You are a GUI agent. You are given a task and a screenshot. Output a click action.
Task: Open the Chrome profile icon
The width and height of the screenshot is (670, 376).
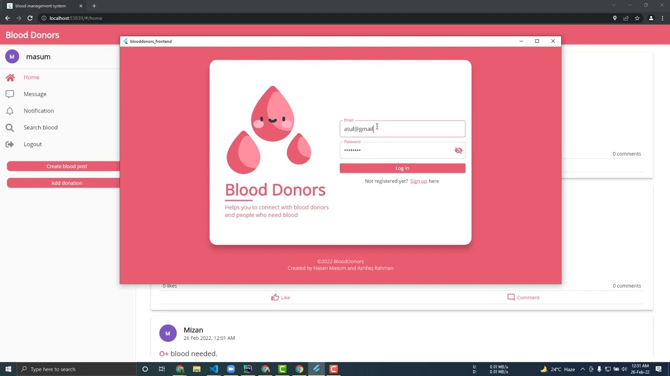(651, 18)
